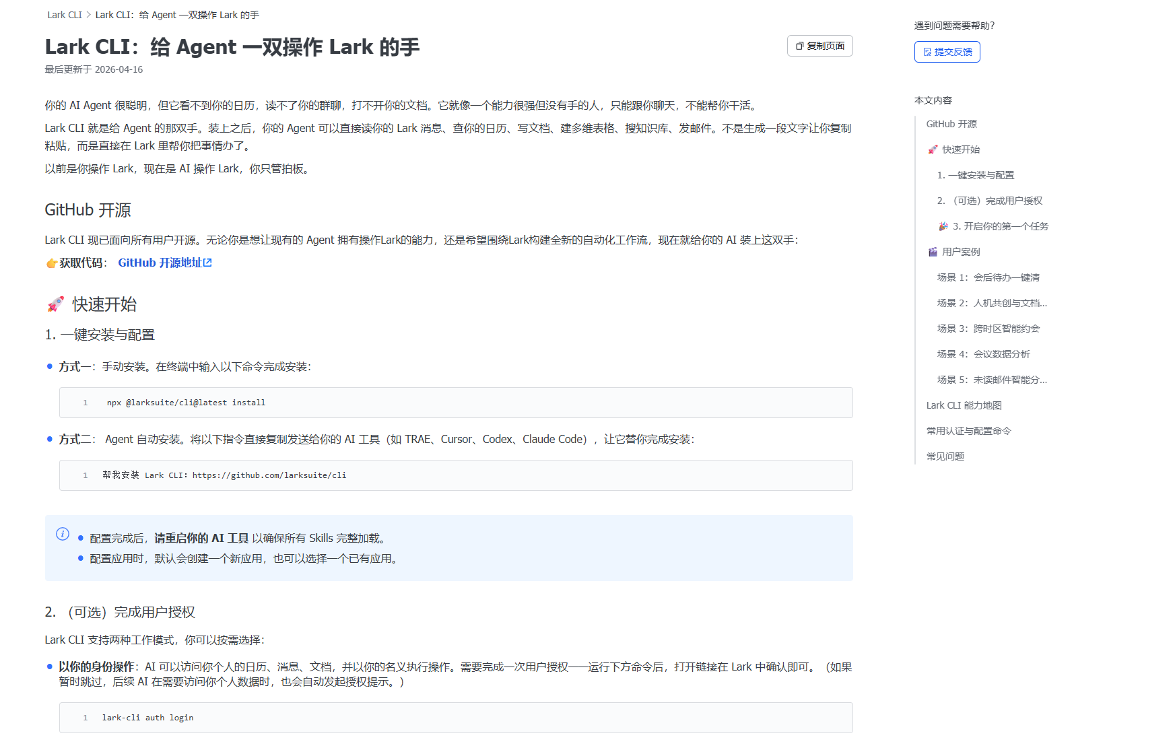Click the 最后更新于 2026-04-16 date text
Image resolution: width=1175 pixels, height=750 pixels.
click(94, 69)
